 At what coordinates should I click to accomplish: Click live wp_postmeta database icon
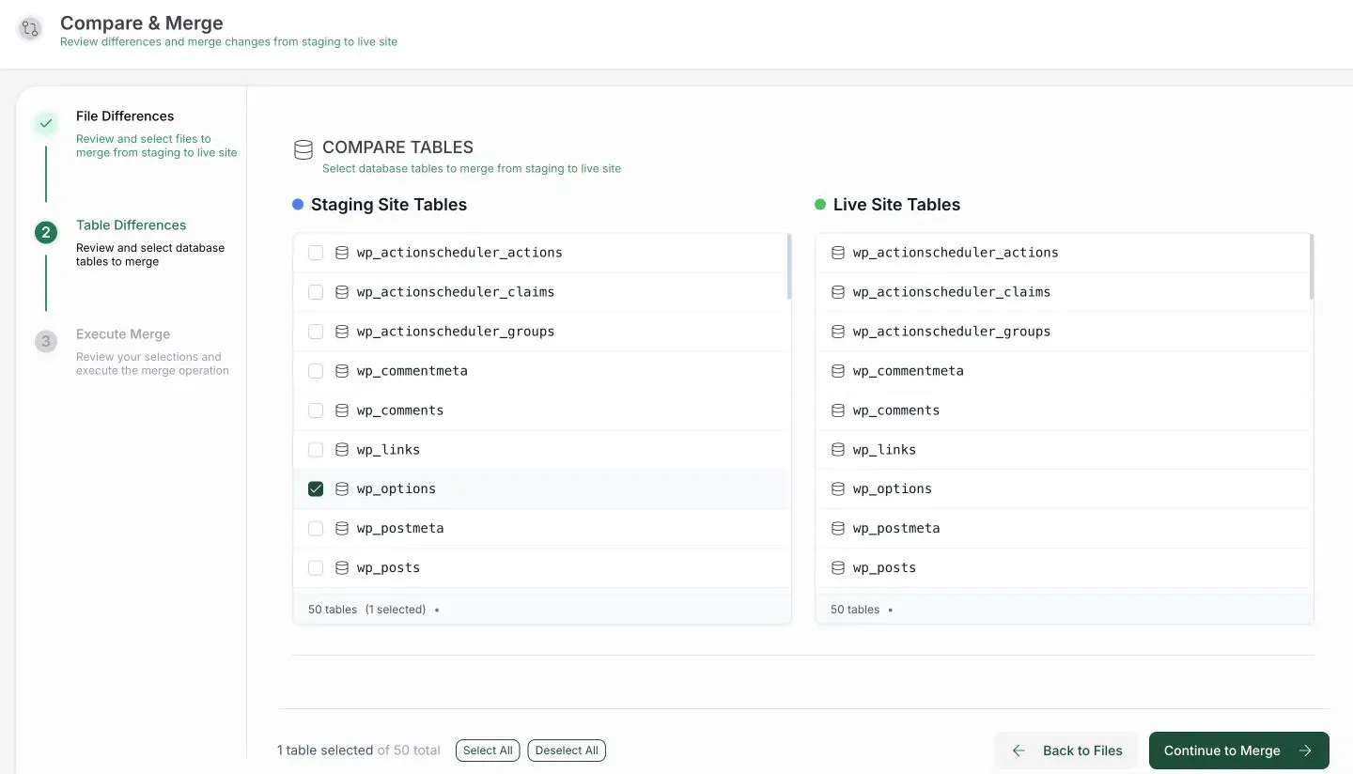pos(838,529)
